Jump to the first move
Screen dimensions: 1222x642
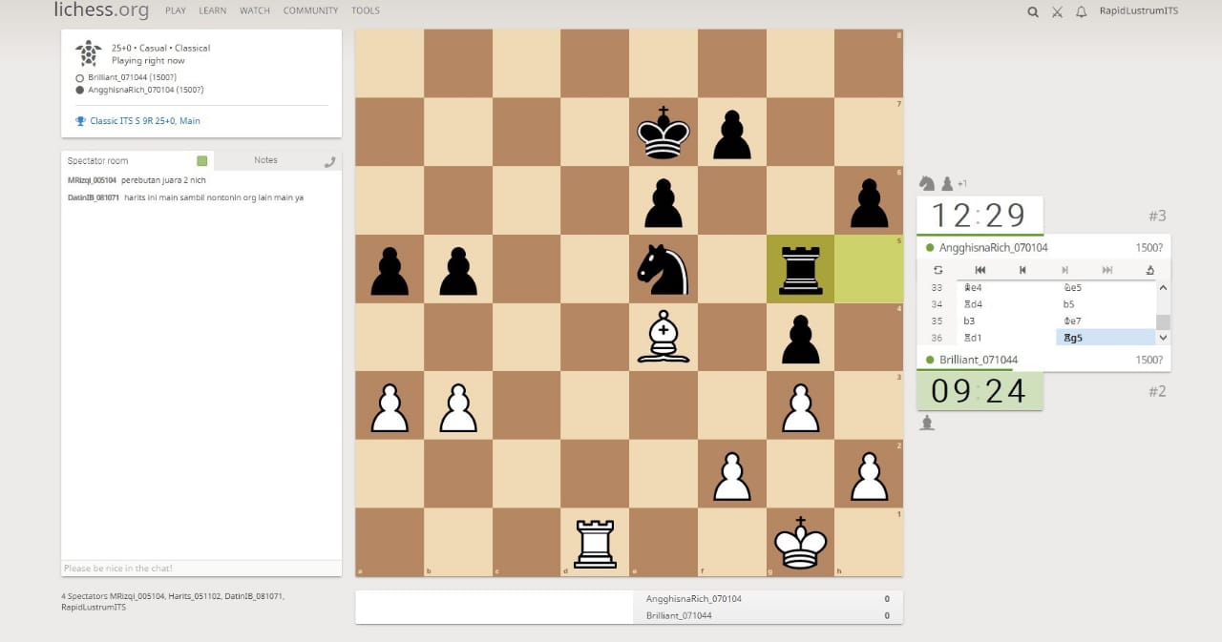tap(980, 270)
